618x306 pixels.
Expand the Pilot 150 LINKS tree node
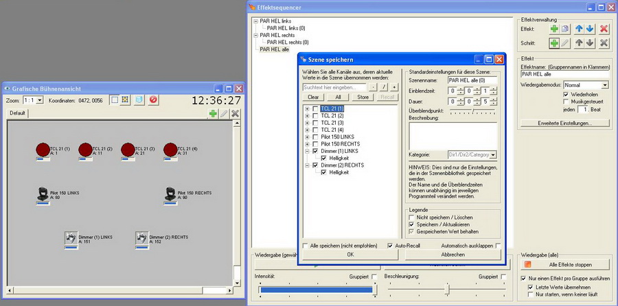[307, 137]
